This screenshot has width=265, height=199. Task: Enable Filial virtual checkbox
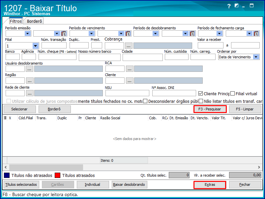tap(233, 94)
